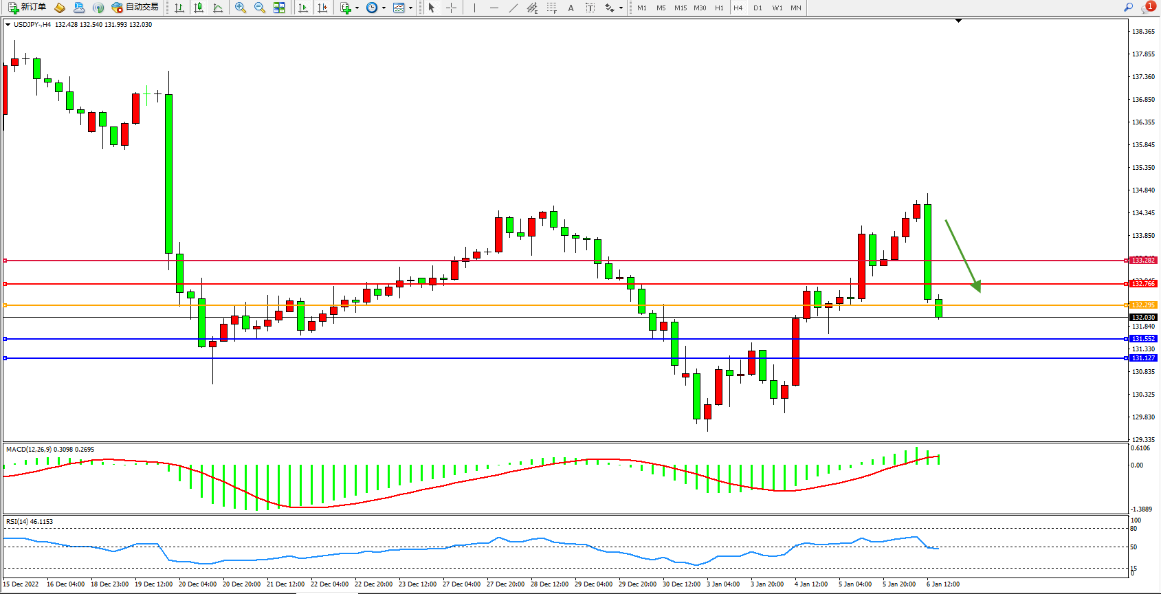
Task: Switch chart to line chart mode
Action: tap(218, 8)
